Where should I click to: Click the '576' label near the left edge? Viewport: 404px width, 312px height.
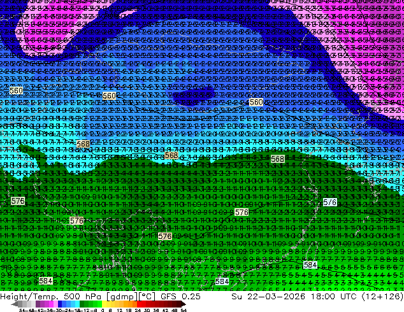tap(18, 201)
